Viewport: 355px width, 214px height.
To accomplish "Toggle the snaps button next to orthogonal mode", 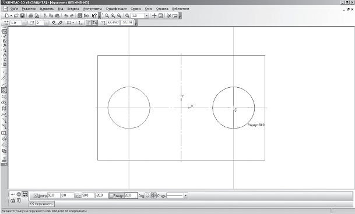I will coord(95,23).
